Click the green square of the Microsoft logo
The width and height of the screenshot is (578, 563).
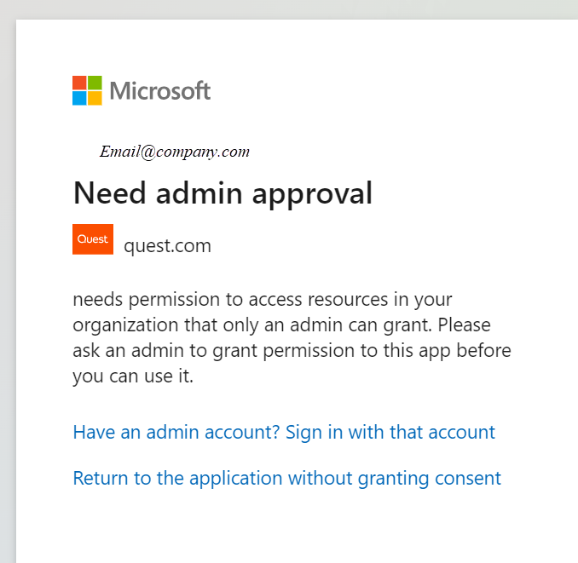(x=95, y=83)
